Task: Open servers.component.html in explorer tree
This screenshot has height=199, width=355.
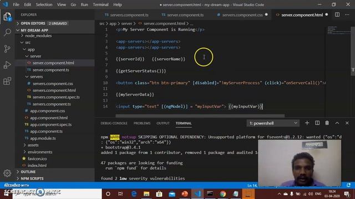Action: (x=54, y=90)
